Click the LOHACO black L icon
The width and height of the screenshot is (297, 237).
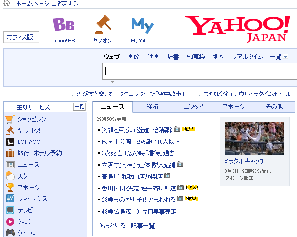[x=10, y=142]
